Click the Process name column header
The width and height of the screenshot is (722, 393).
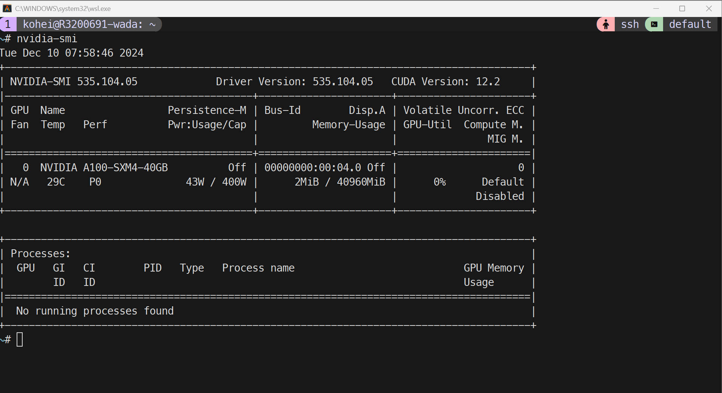[258, 268]
